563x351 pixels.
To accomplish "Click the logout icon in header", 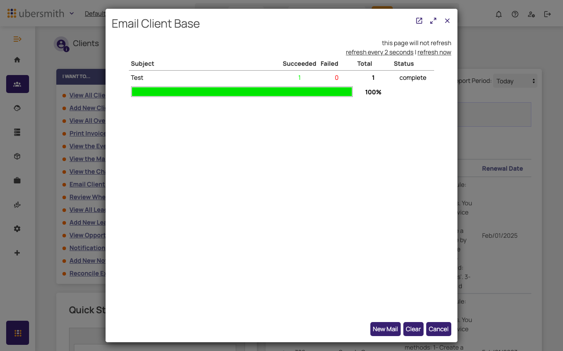I will [x=548, y=14].
